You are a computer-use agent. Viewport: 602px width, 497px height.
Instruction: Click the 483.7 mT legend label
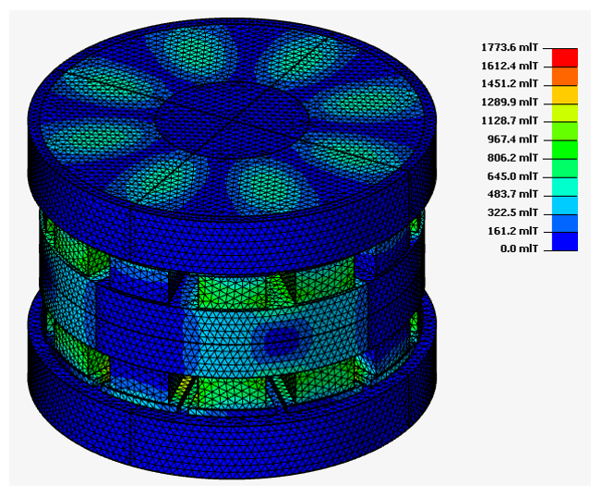[x=512, y=194]
